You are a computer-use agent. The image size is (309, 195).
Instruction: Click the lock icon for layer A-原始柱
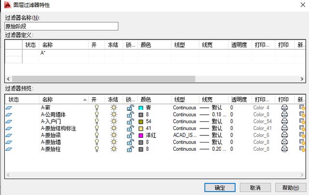point(130,149)
